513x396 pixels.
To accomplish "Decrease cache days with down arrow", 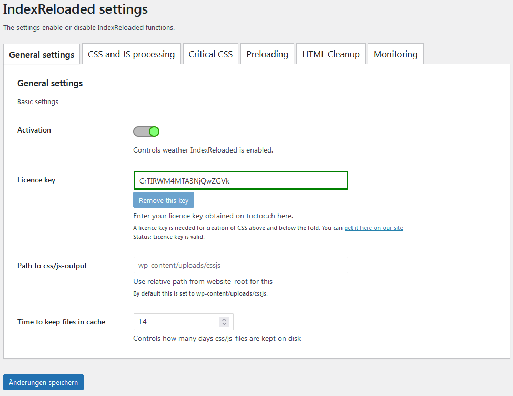I will [224, 324].
